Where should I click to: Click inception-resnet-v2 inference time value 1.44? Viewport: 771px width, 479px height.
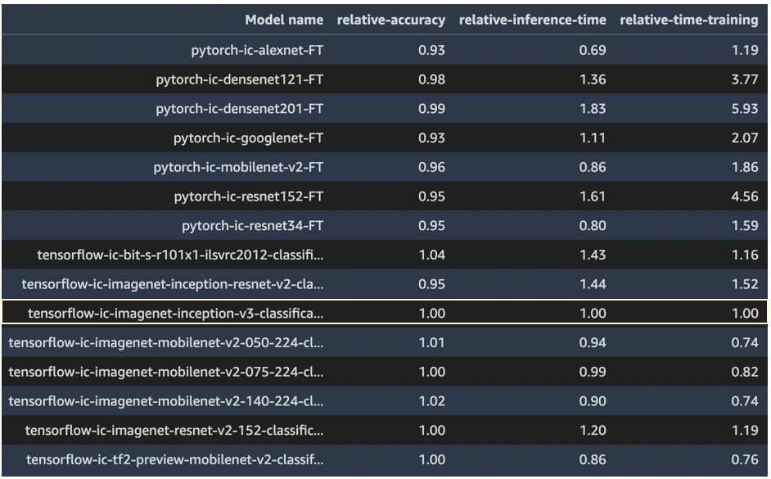pyautogui.click(x=593, y=284)
